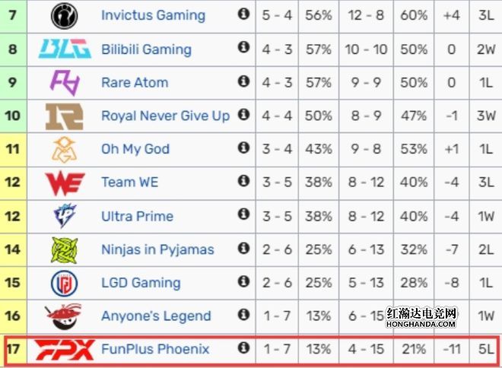Viewport: 502px width, 368px height.
Task: Show info for Anyone's Legend row
Action: point(243,314)
